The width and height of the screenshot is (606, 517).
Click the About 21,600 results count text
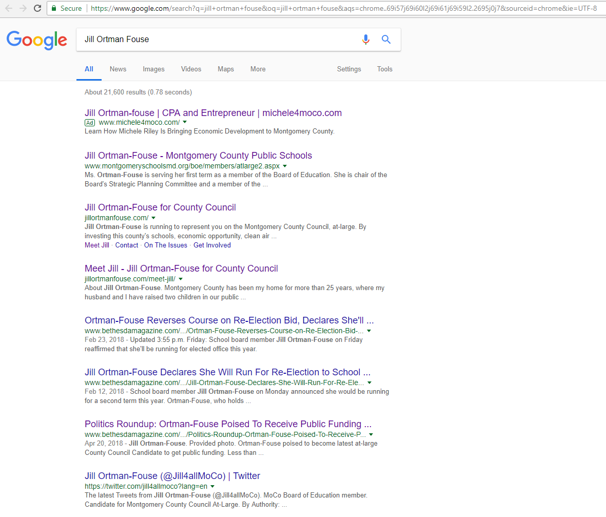(139, 92)
